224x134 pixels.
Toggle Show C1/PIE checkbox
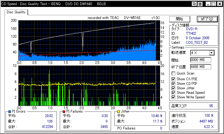pyautogui.click(x=173, y=79)
